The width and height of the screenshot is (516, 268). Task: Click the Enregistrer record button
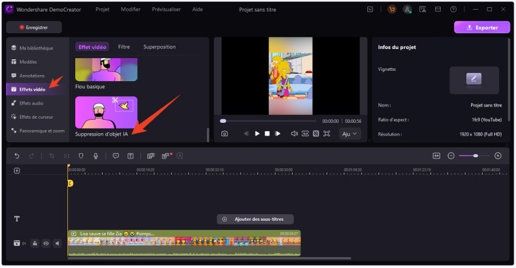click(34, 27)
